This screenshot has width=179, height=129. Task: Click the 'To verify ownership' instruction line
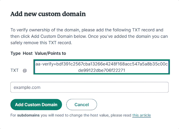[87, 30]
